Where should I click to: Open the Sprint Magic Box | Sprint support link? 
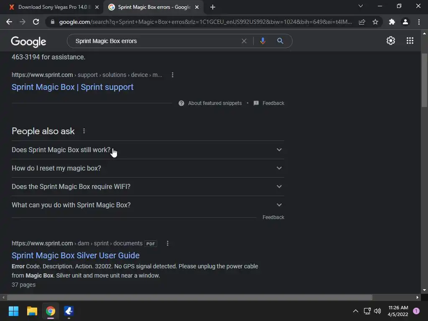[x=73, y=87]
